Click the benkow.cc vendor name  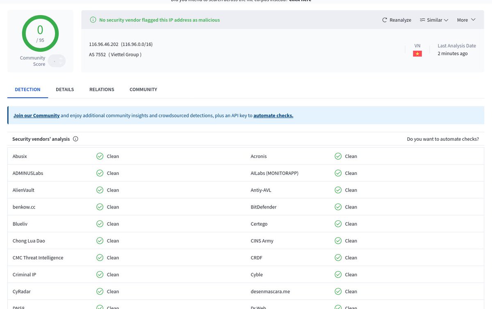coord(24,207)
